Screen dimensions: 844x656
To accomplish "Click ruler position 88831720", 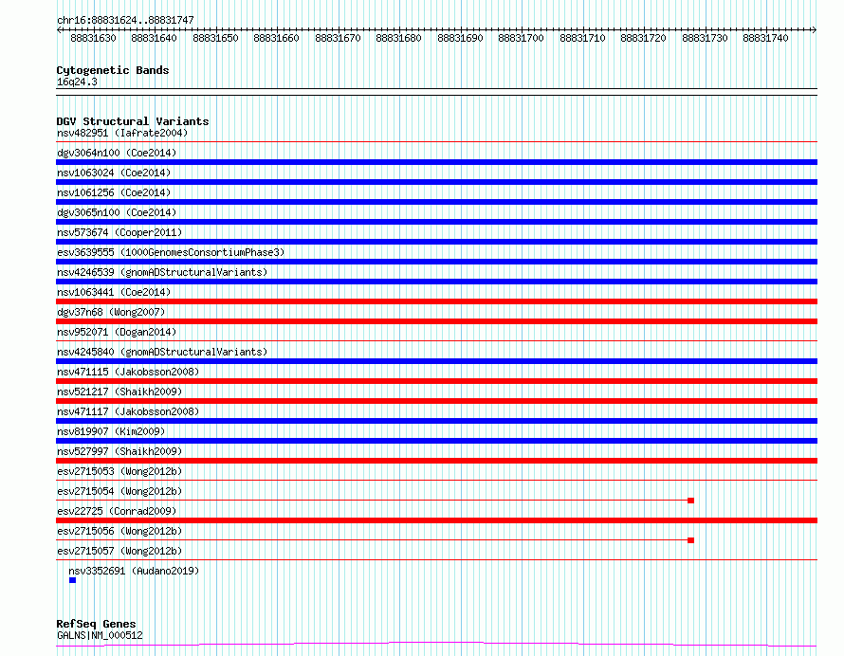I will coord(643,38).
